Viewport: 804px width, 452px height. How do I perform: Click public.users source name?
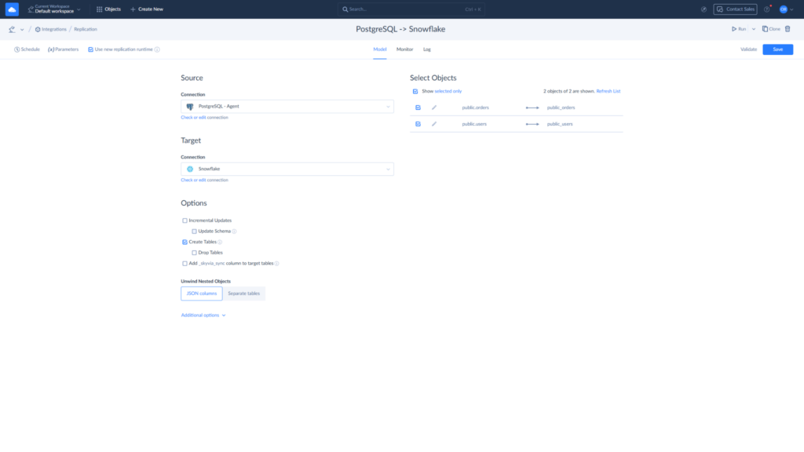474,124
